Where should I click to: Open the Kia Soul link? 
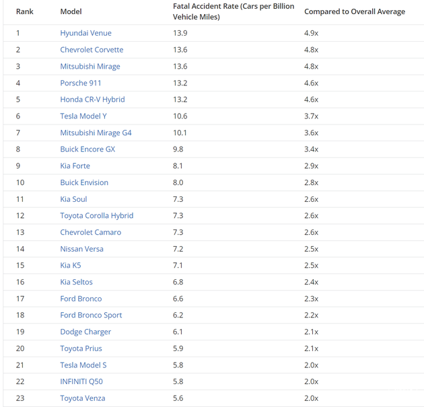click(x=73, y=199)
